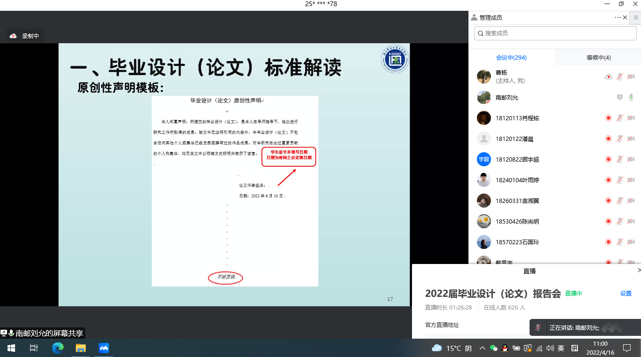Toggle microphone for 18120122潘晨
The height and width of the screenshot is (357, 641).
(620, 139)
